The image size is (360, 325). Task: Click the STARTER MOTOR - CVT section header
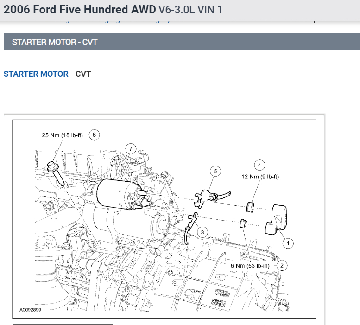182,42
